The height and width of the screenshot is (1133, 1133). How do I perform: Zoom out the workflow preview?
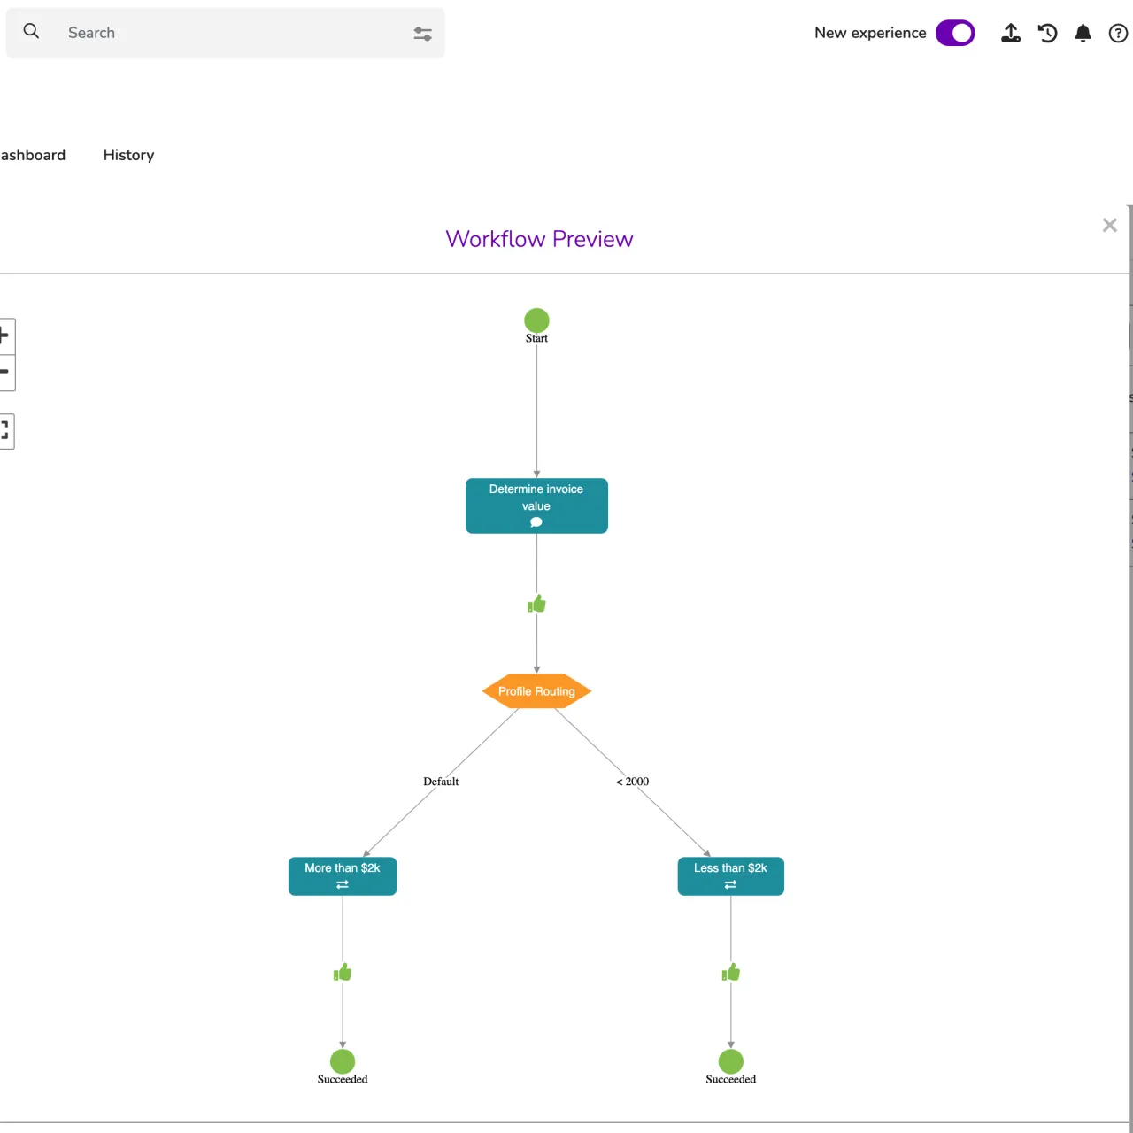click(5, 372)
